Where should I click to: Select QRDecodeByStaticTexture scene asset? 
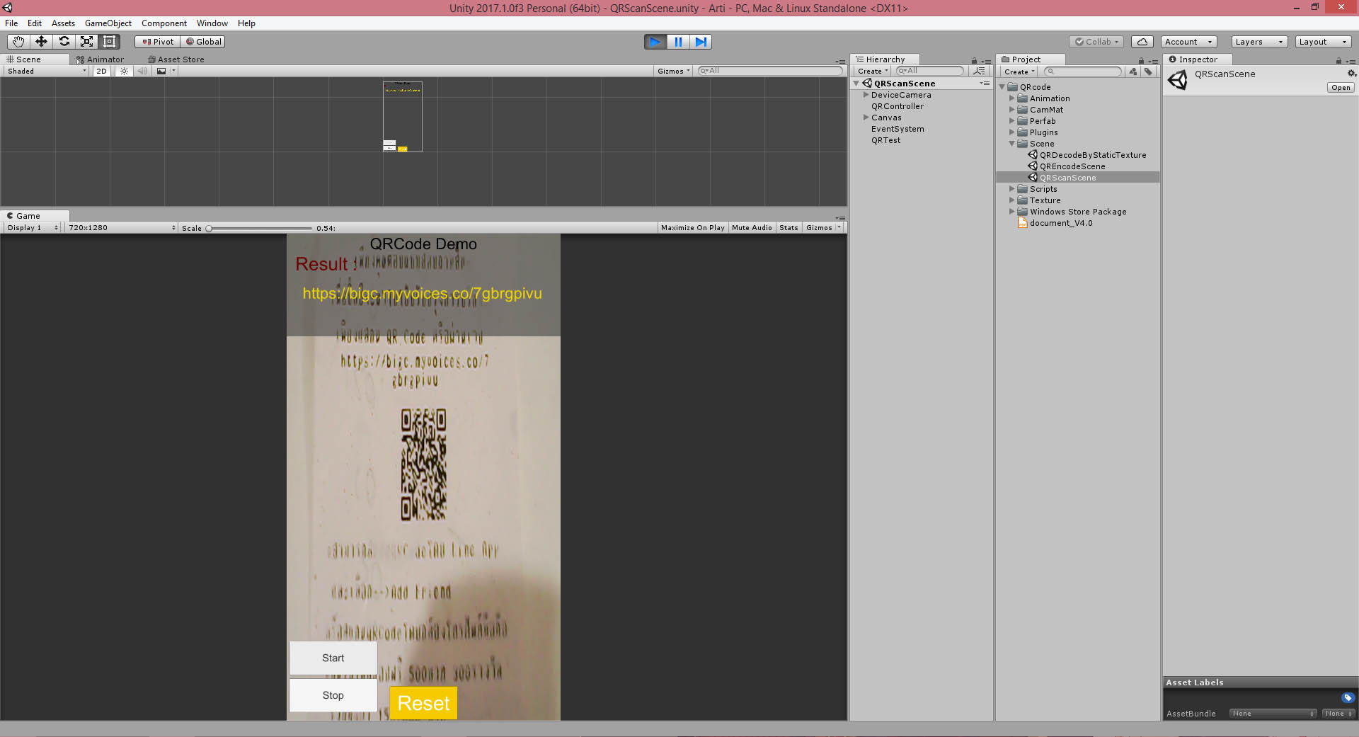click(x=1092, y=155)
